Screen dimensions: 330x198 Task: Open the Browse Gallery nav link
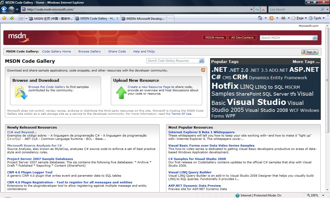pyautogui.click(x=89, y=51)
